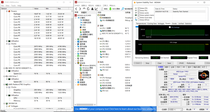Open the user icon in AIDA64 toolbar
This screenshot has width=210, height=112.
click(92, 9)
